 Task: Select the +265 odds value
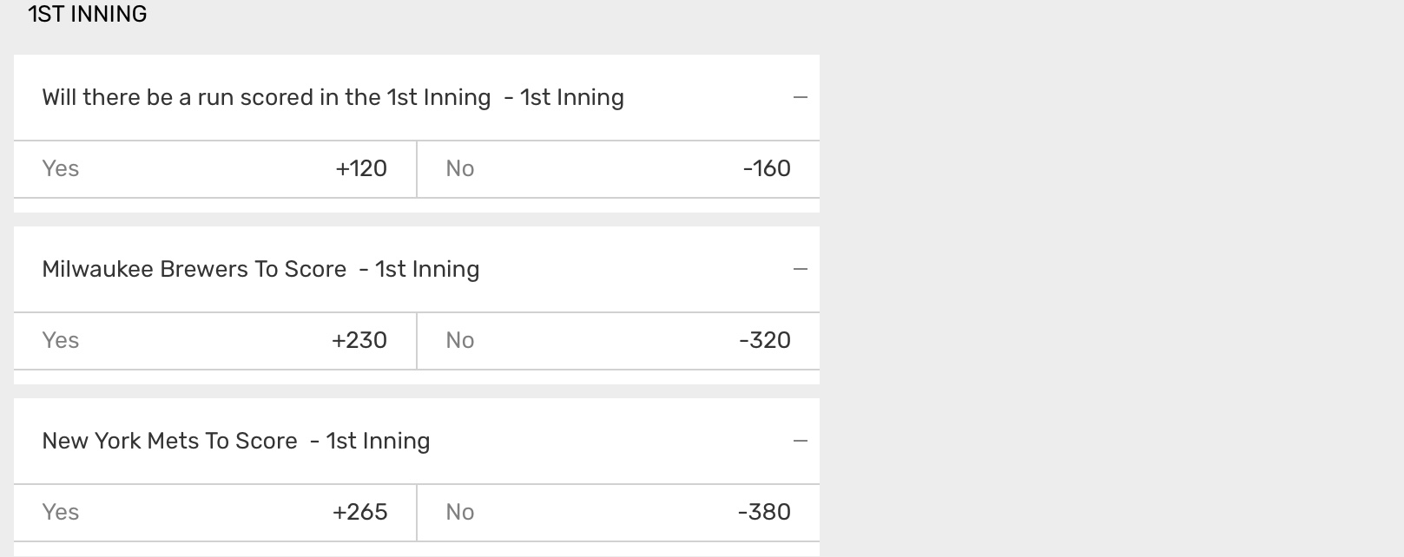click(x=359, y=512)
